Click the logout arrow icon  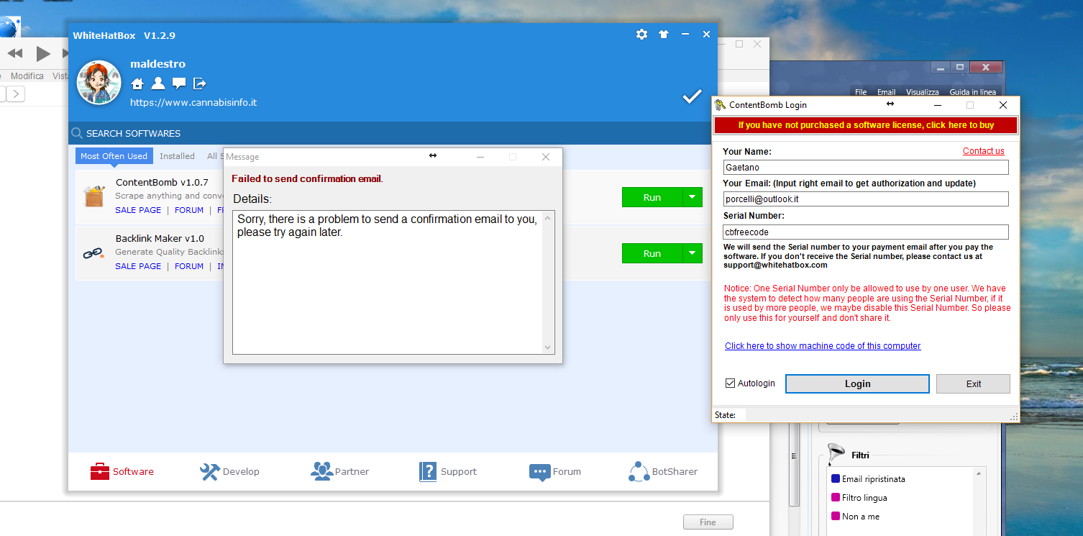[x=200, y=83]
